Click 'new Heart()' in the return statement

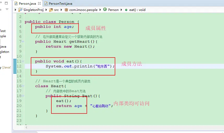[78, 47]
